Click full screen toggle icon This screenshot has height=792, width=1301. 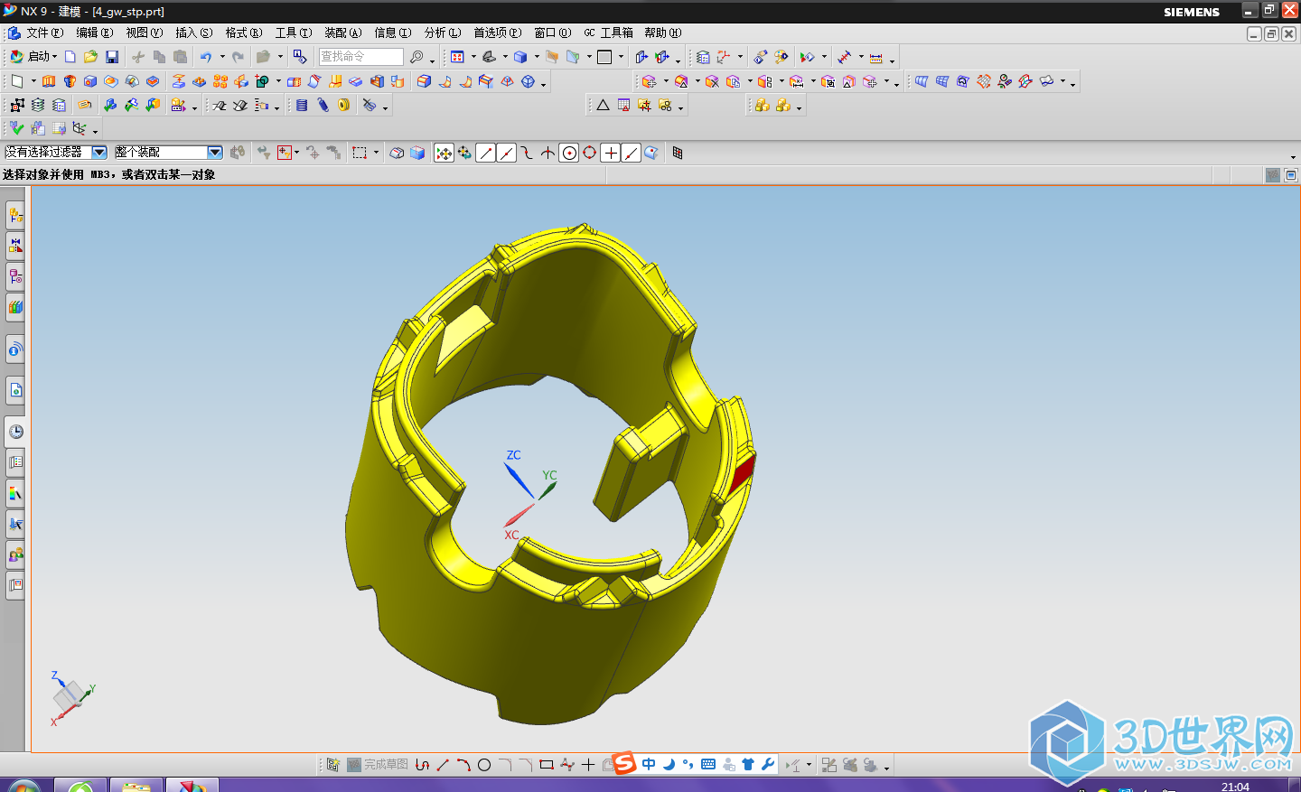(1291, 175)
